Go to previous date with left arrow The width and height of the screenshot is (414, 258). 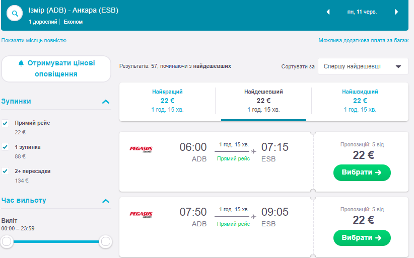click(x=328, y=12)
